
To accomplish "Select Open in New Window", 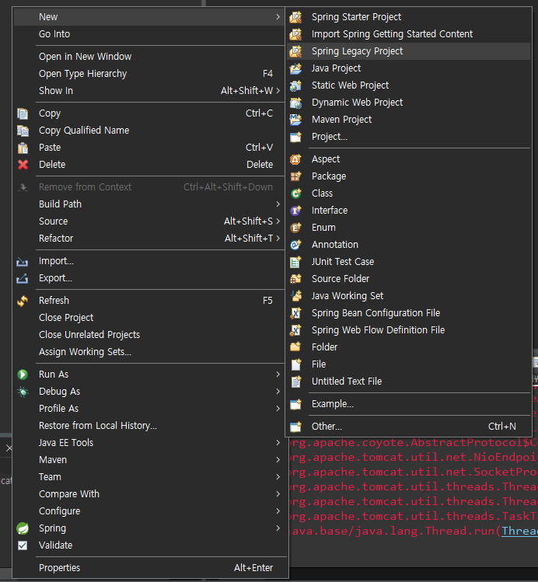I will [149, 57].
